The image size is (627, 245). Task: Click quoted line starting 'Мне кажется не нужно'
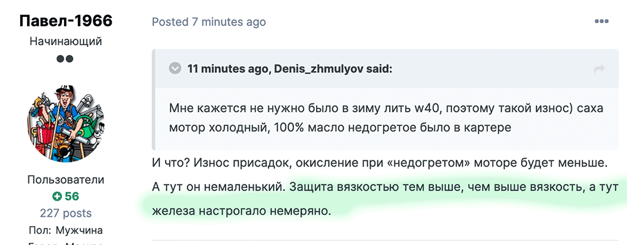click(386, 108)
